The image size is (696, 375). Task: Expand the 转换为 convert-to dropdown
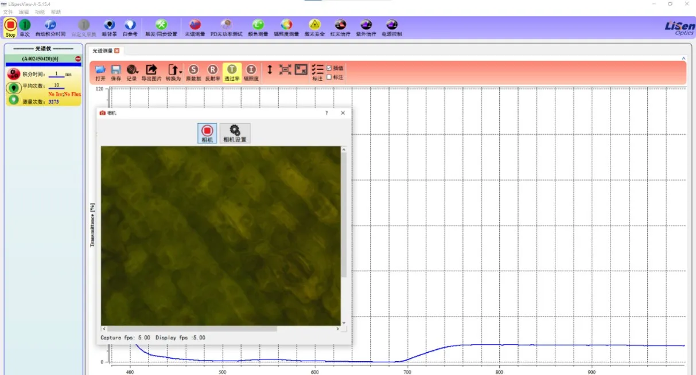(180, 71)
